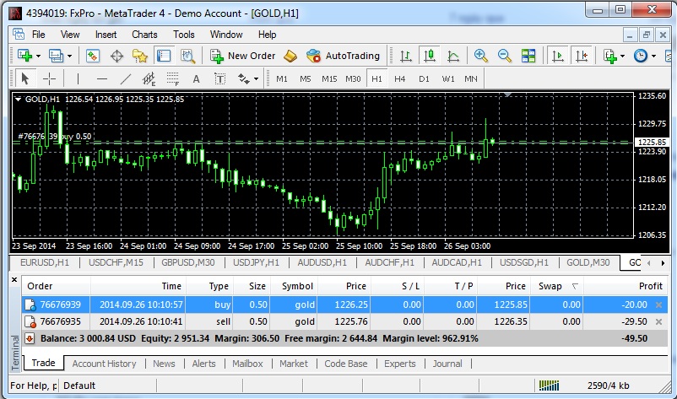677x399 pixels.
Task: Select the draw trendline tool
Action: [126, 78]
